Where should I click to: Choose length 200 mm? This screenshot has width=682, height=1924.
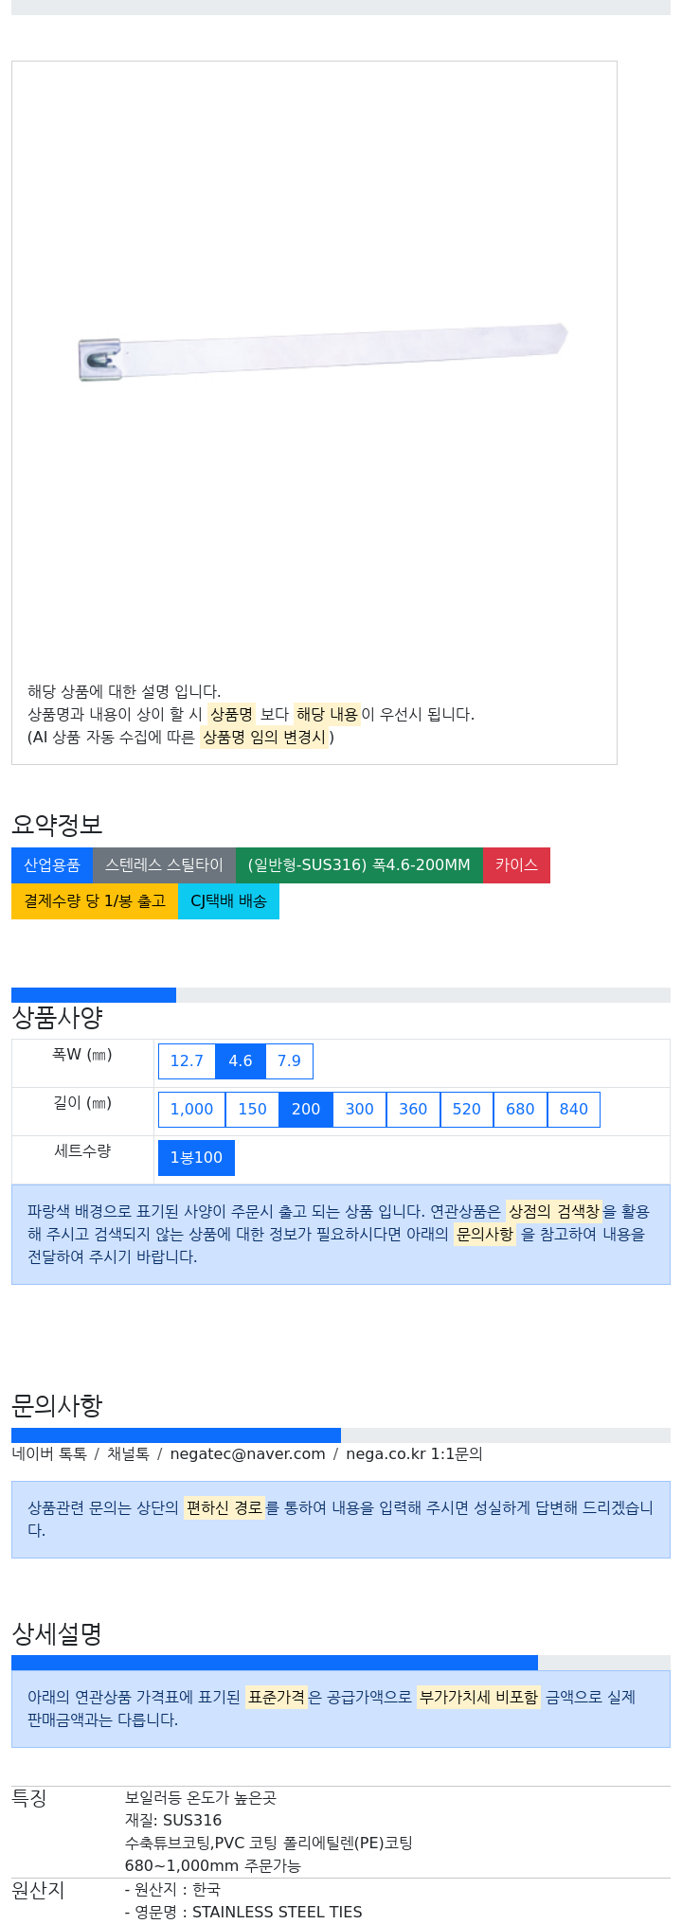[x=306, y=1110]
